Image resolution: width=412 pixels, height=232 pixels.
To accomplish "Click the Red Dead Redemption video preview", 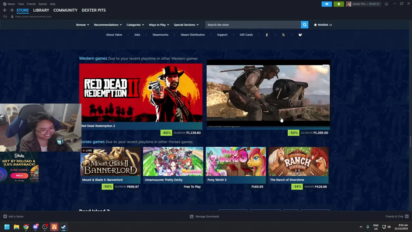I will pos(268,93).
